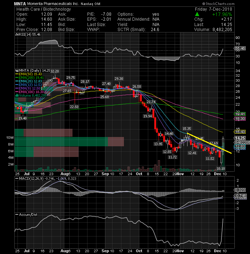Click the pink 18.30 tag on the price axis
Screen dimensions: 250x254
click(240, 118)
